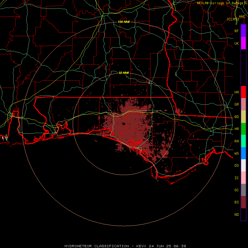The image size is (248, 248).
Task: Click the RF legend label
Action: point(236,31)
